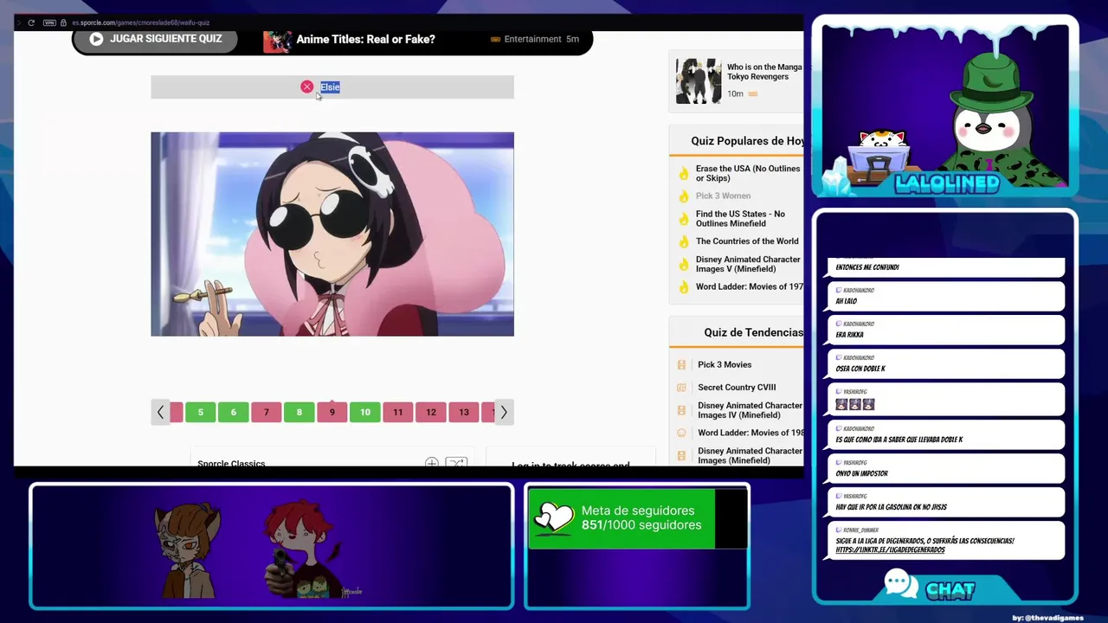Image resolution: width=1108 pixels, height=623 pixels.
Task: Click the linktr.ee ligadedegenerados link
Action: click(890, 550)
